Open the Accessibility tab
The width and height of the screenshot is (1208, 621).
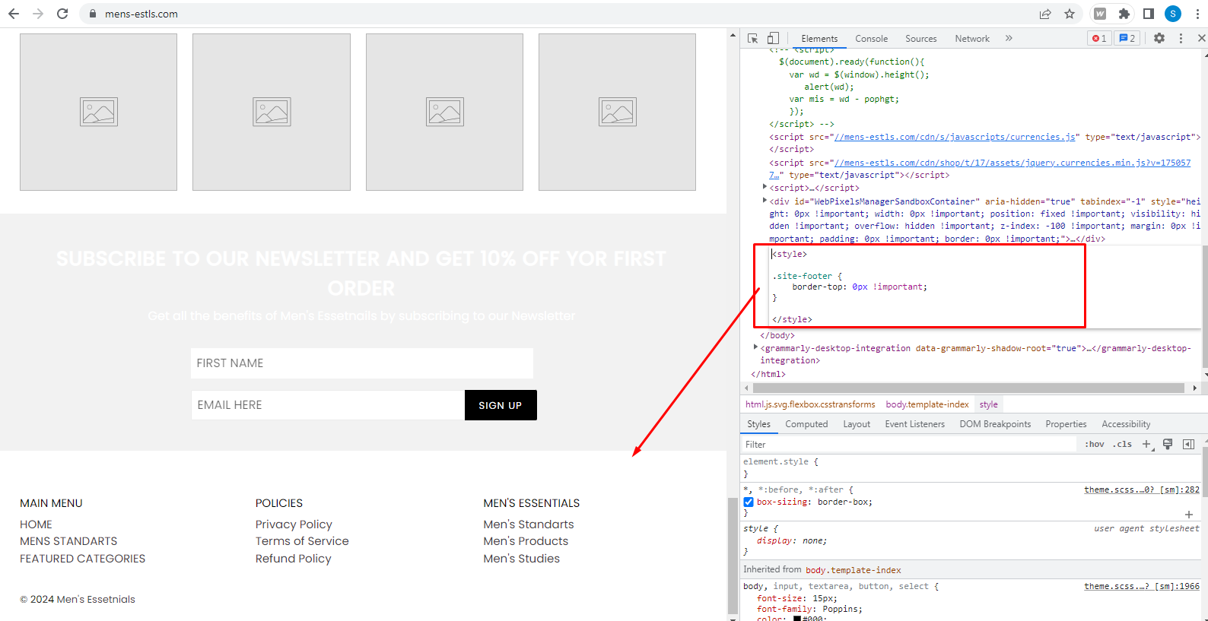tap(1126, 424)
